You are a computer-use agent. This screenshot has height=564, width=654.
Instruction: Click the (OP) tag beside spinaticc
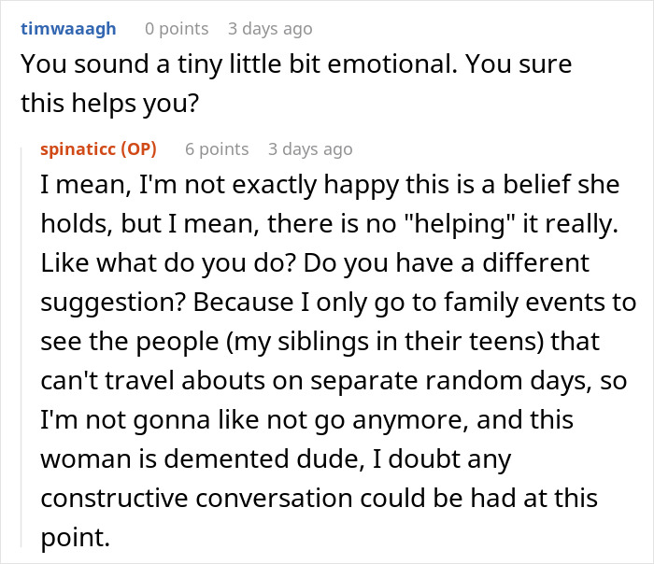[140, 149]
